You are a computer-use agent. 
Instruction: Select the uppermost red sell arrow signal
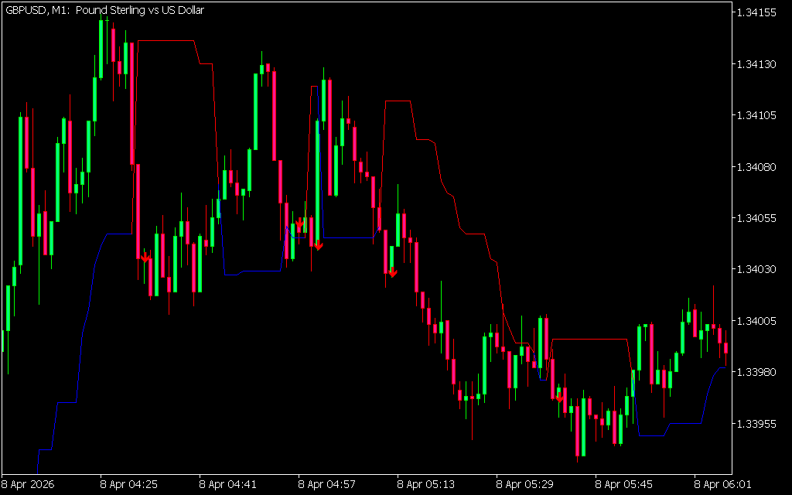299,223
